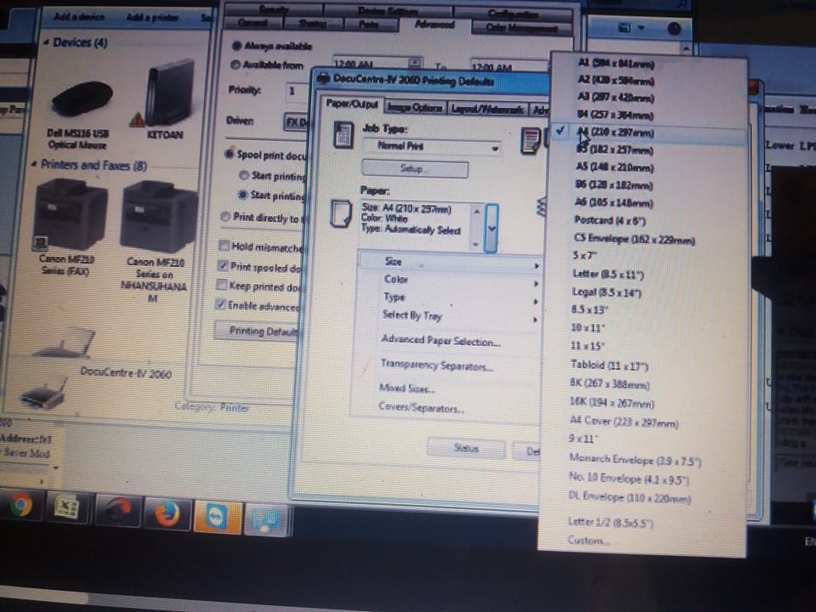Click the Paper selection dropdown arrow
816x612 pixels.
(490, 228)
